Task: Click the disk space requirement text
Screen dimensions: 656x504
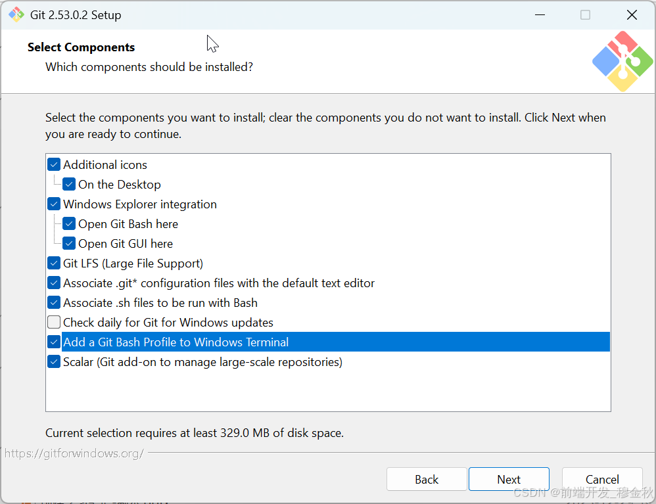Action: click(195, 433)
